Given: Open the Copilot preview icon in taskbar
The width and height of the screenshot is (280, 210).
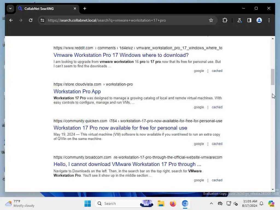Looking at the screenshot, I should [x=271, y=203].
